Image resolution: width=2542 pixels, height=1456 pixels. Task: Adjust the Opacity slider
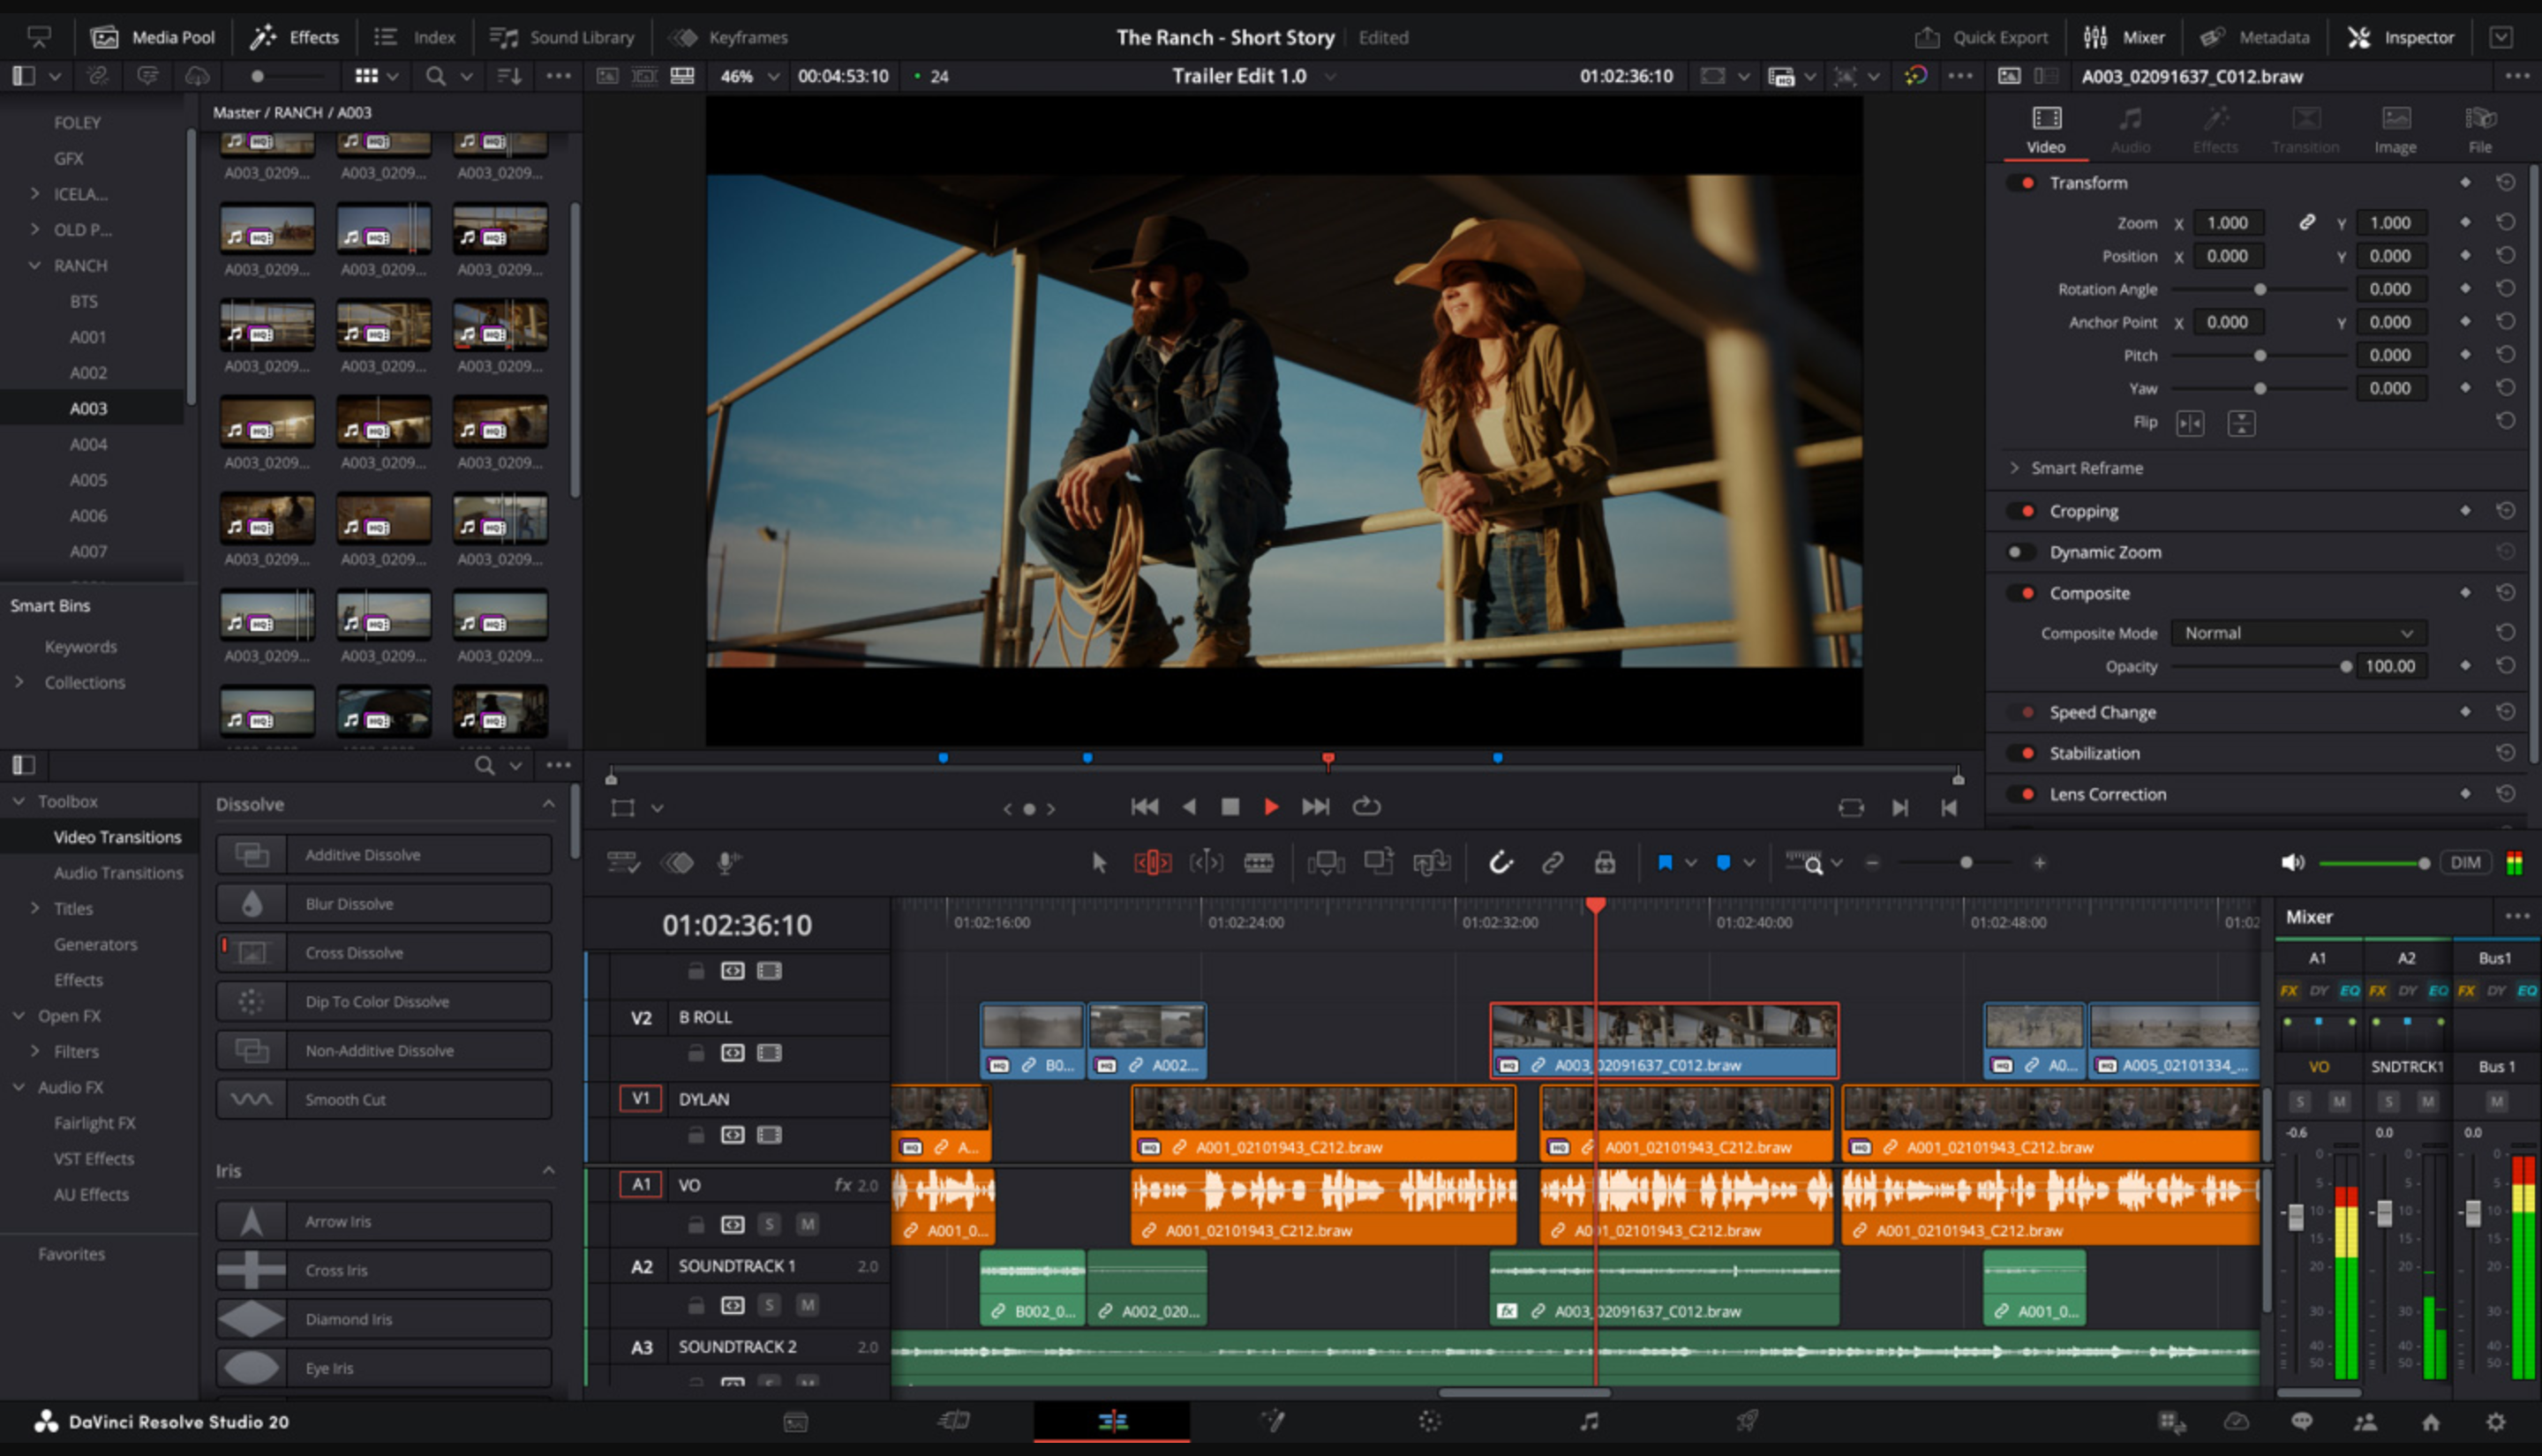pos(2348,666)
